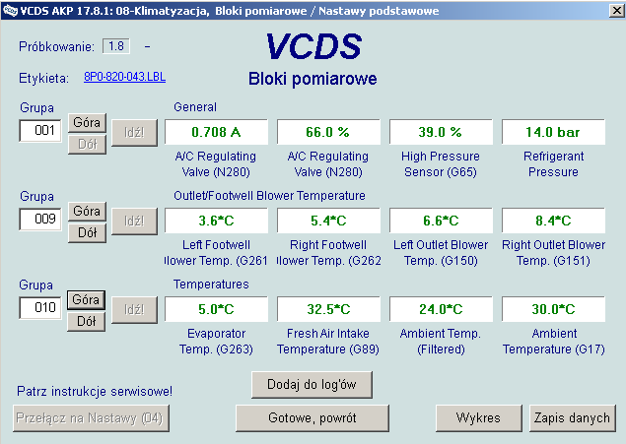626x444 pixels.
Task: Click the Fresh Air Intake Temperature (G89) label
Action: [328, 342]
